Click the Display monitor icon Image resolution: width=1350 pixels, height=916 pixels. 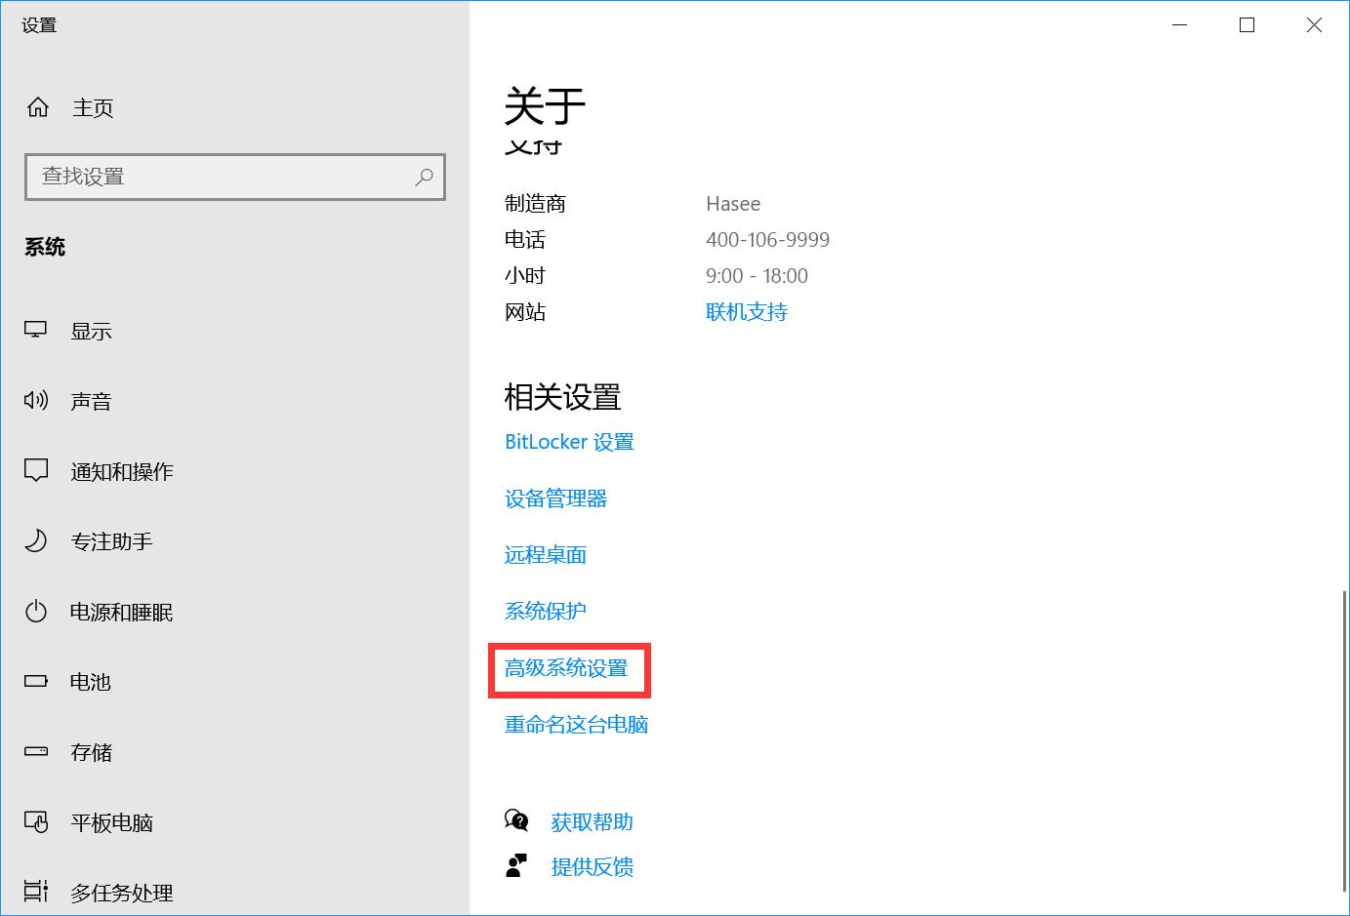click(x=36, y=331)
